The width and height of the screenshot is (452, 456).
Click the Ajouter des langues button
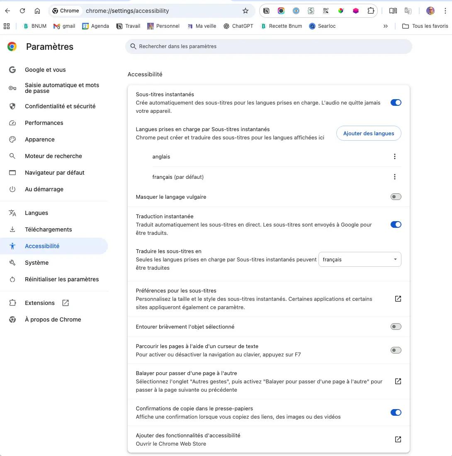coord(368,133)
